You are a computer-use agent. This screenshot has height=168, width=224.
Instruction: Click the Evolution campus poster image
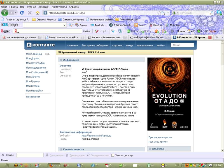coord(169,94)
